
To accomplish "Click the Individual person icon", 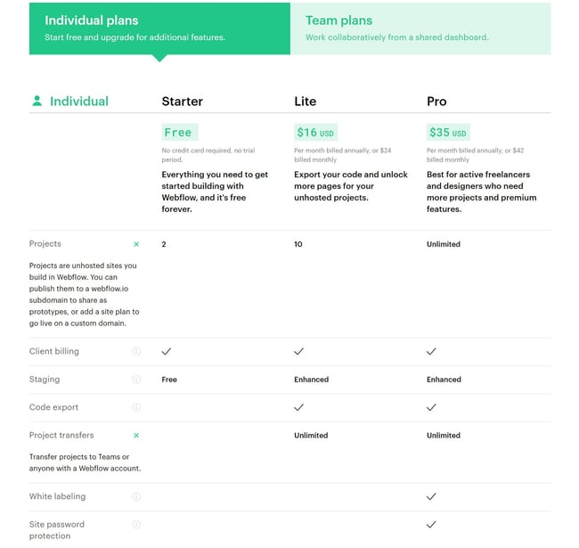I will point(37,101).
